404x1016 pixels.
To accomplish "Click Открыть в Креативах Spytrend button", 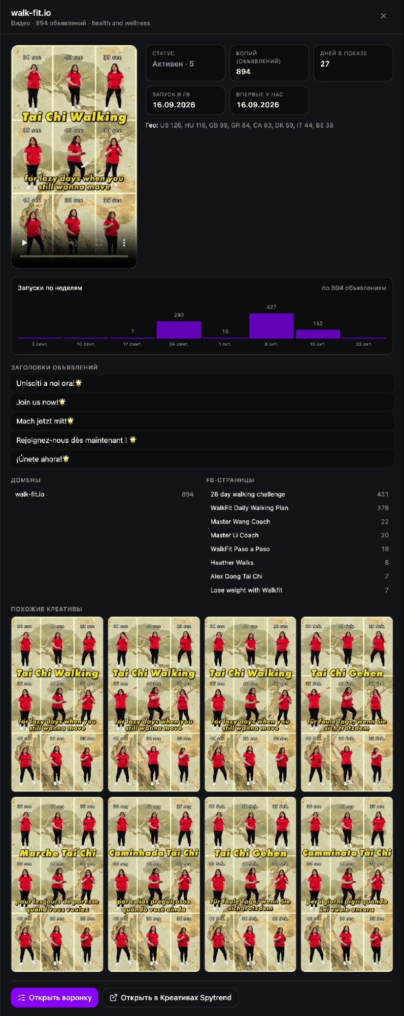I will tap(171, 997).
